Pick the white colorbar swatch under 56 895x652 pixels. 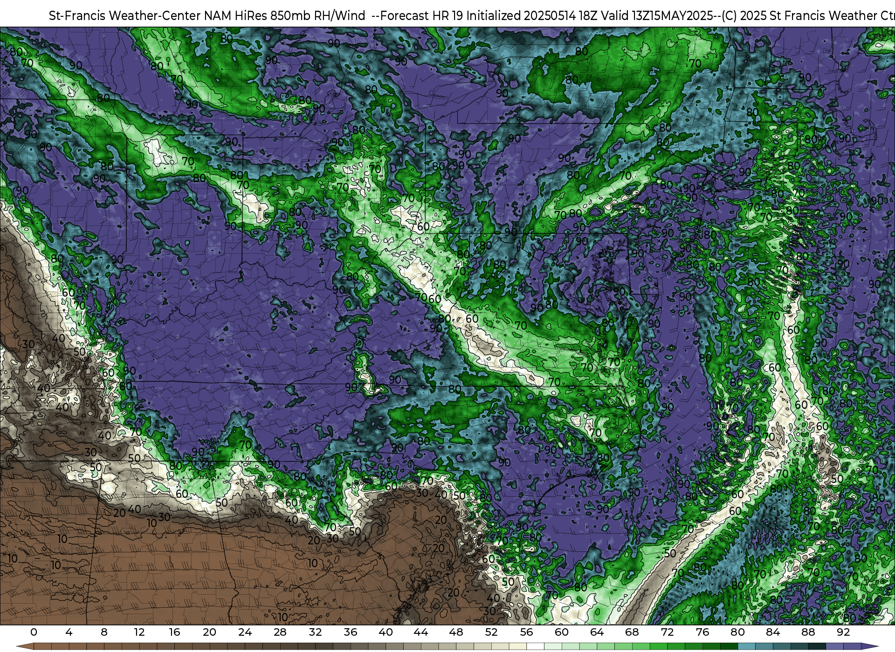click(x=535, y=646)
